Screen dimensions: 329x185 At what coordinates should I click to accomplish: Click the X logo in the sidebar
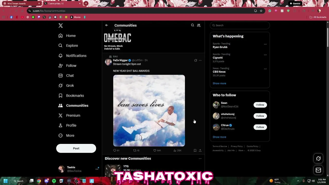point(61,25)
